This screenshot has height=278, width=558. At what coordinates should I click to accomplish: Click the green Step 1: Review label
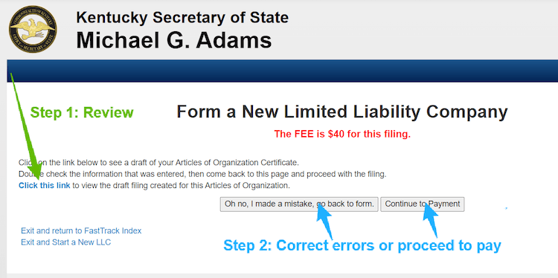point(82,113)
